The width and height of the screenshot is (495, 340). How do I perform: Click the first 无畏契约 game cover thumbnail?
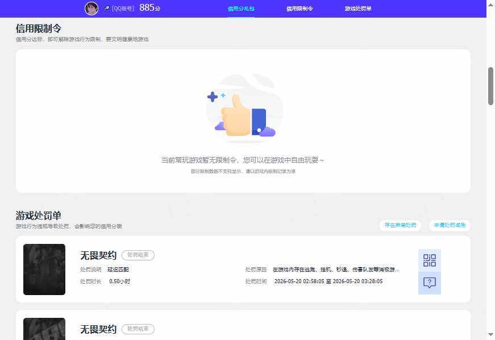pos(44,269)
